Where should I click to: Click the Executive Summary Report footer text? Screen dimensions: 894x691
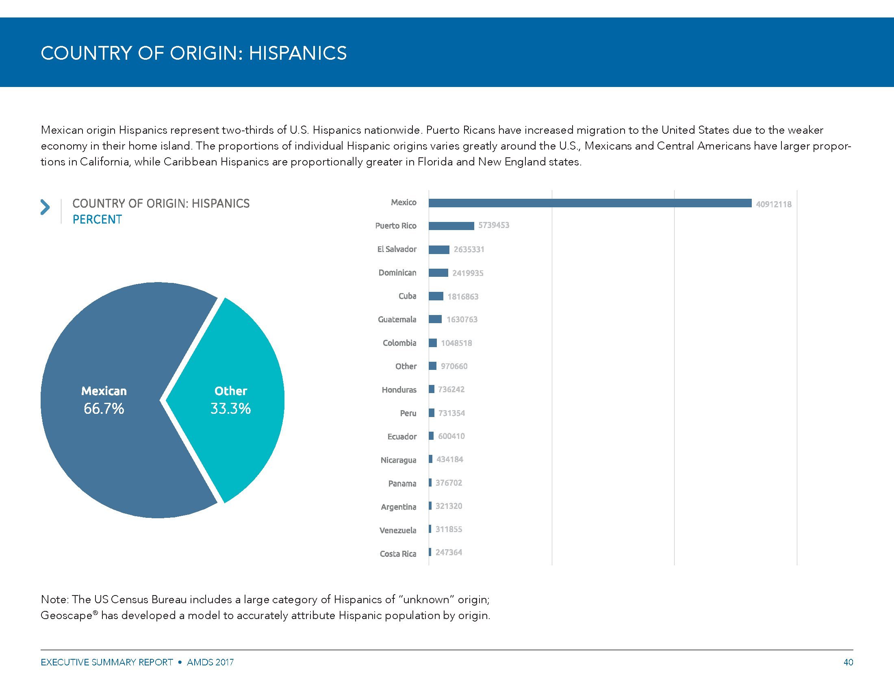[107, 663]
